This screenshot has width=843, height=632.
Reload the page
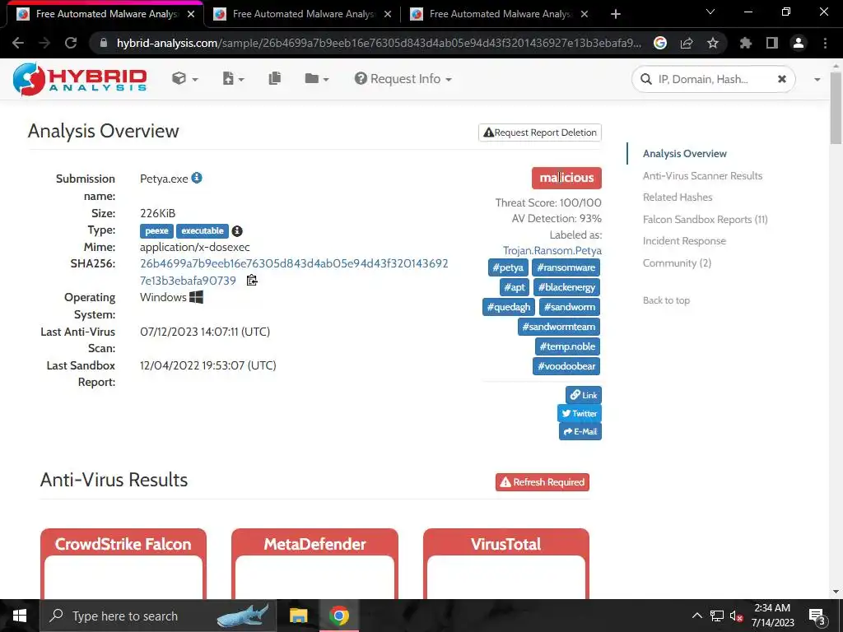[x=71, y=43]
